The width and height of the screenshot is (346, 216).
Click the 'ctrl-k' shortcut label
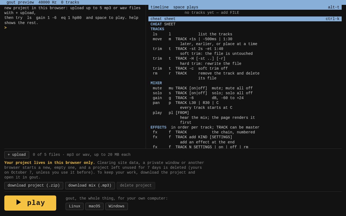click(332, 19)
